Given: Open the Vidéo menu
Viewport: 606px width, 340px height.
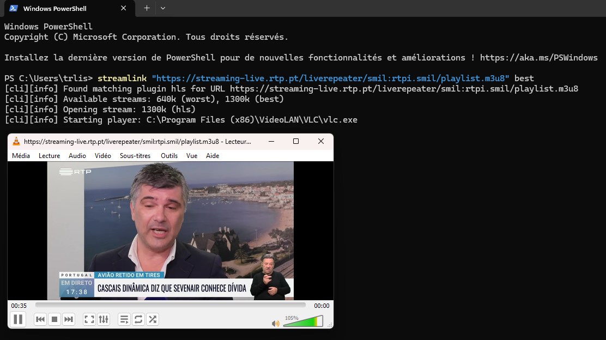Looking at the screenshot, I should point(103,156).
